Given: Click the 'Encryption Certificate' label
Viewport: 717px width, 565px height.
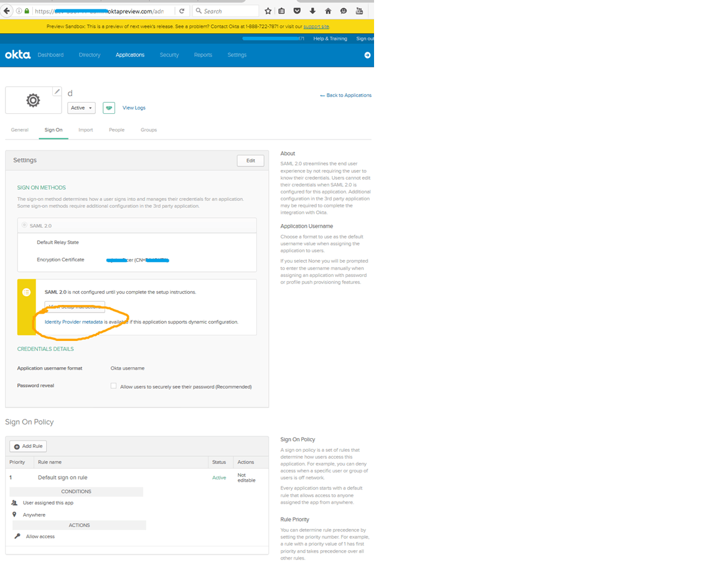Looking at the screenshot, I should (60, 259).
